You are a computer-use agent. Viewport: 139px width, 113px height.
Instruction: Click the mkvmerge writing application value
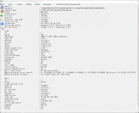tap(56, 25)
